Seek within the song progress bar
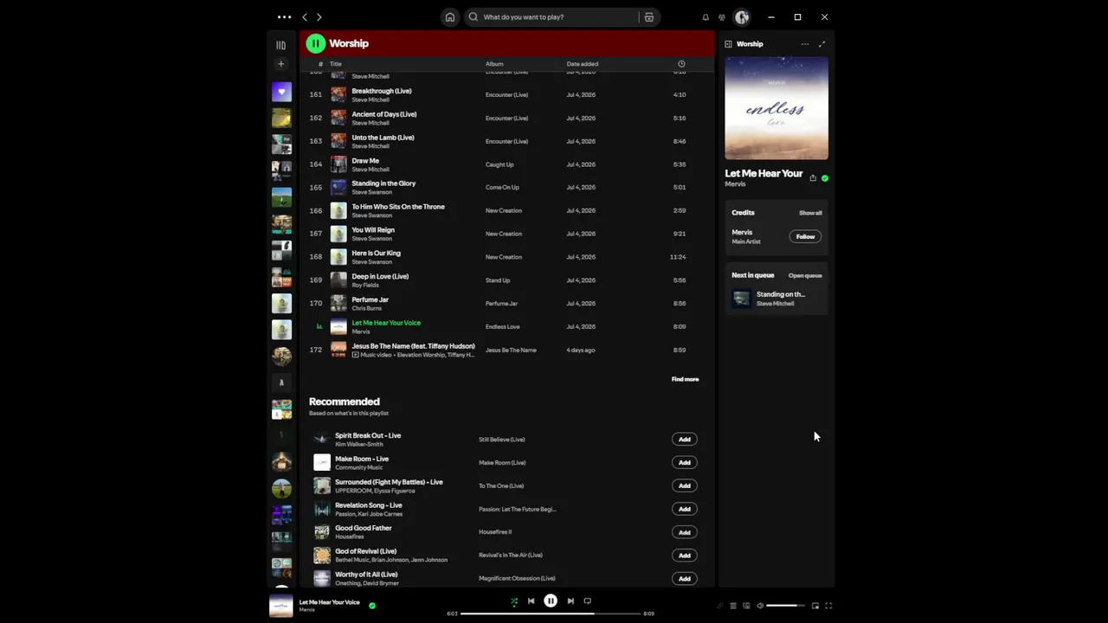 551,613
